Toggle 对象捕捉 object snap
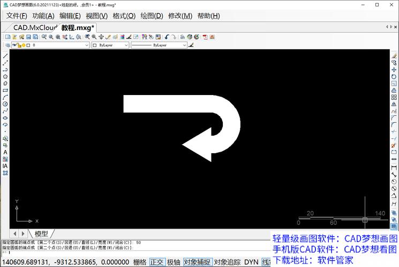This screenshot has width=399, height=267. (x=197, y=262)
